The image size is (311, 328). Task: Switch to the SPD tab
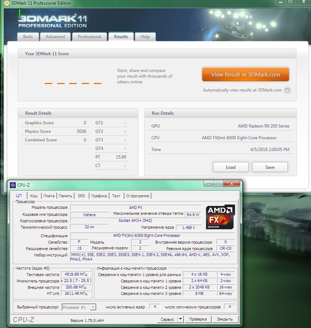click(x=82, y=196)
